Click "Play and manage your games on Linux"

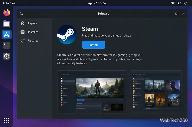[106, 36]
